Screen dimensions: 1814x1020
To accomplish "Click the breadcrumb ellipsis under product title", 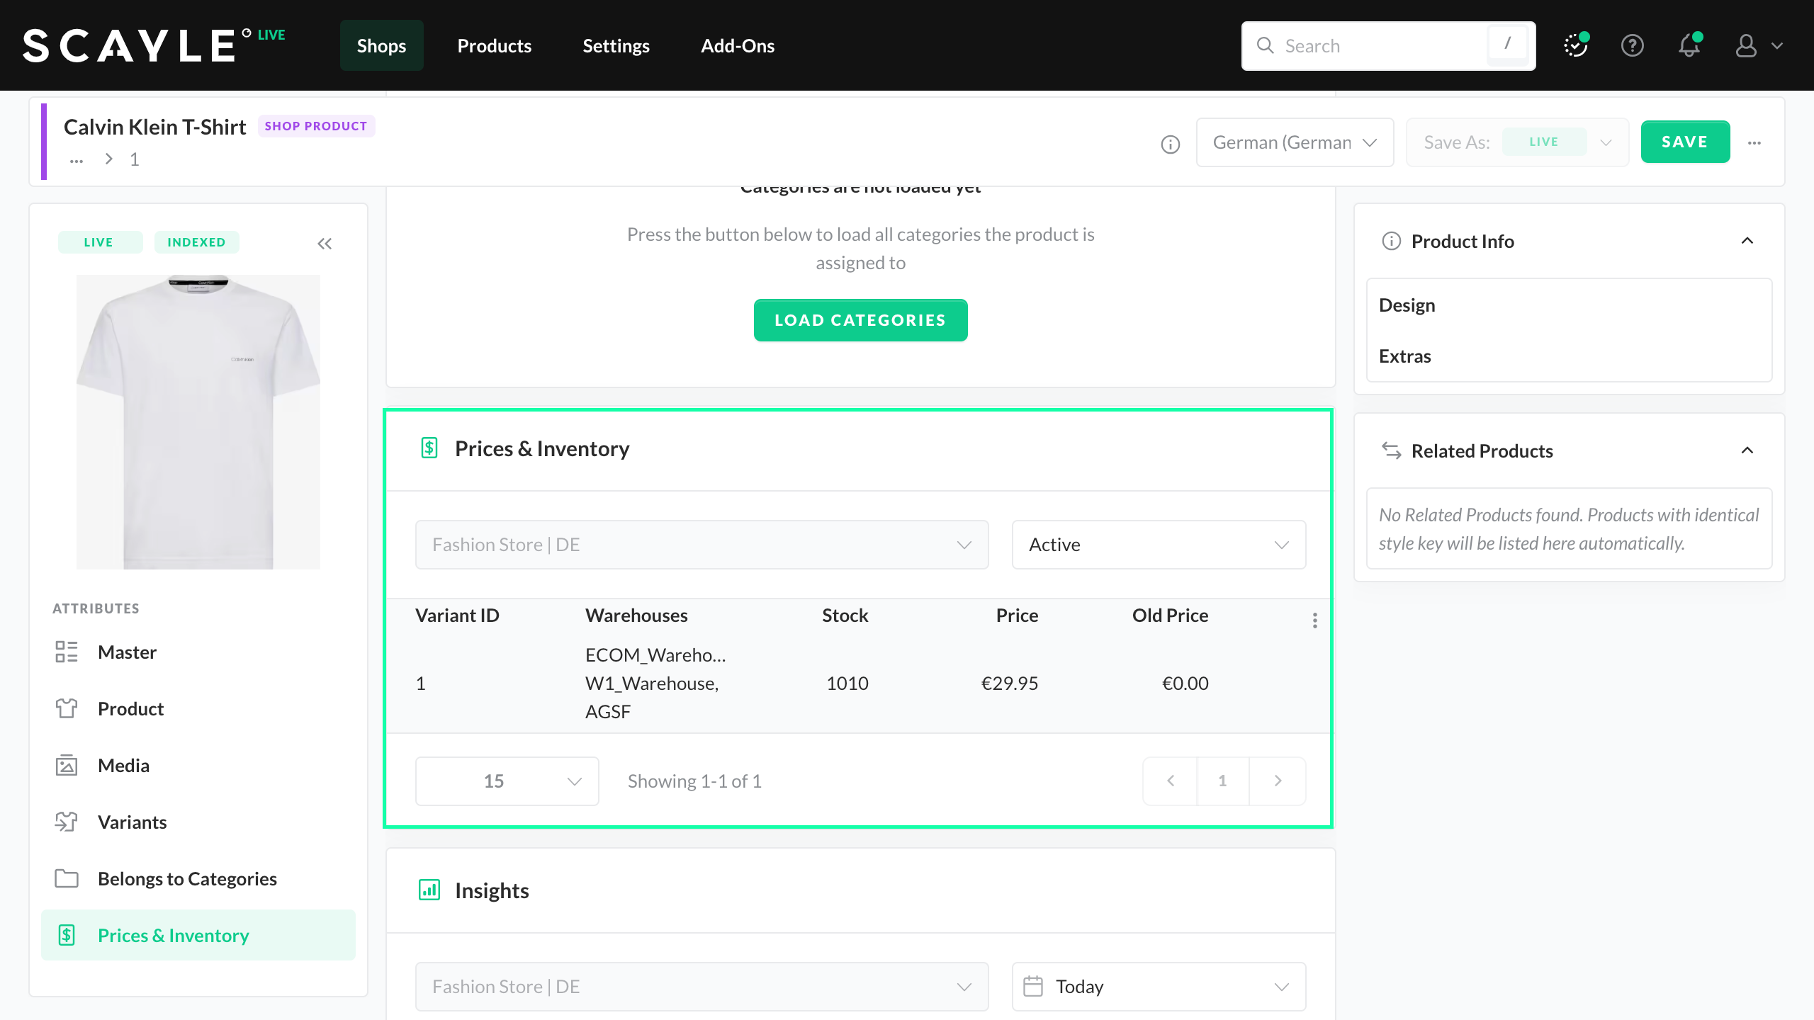I will pos(77,160).
